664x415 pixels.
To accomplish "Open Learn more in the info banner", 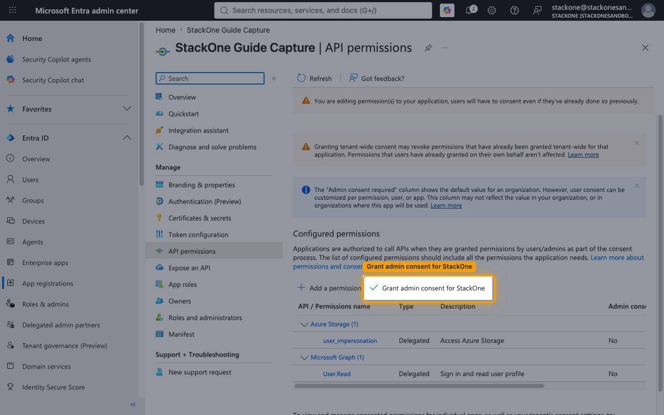I will click(x=446, y=205).
